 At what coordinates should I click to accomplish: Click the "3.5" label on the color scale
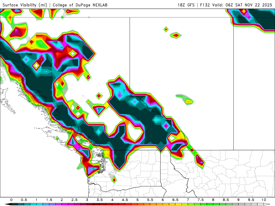coord(100,200)
